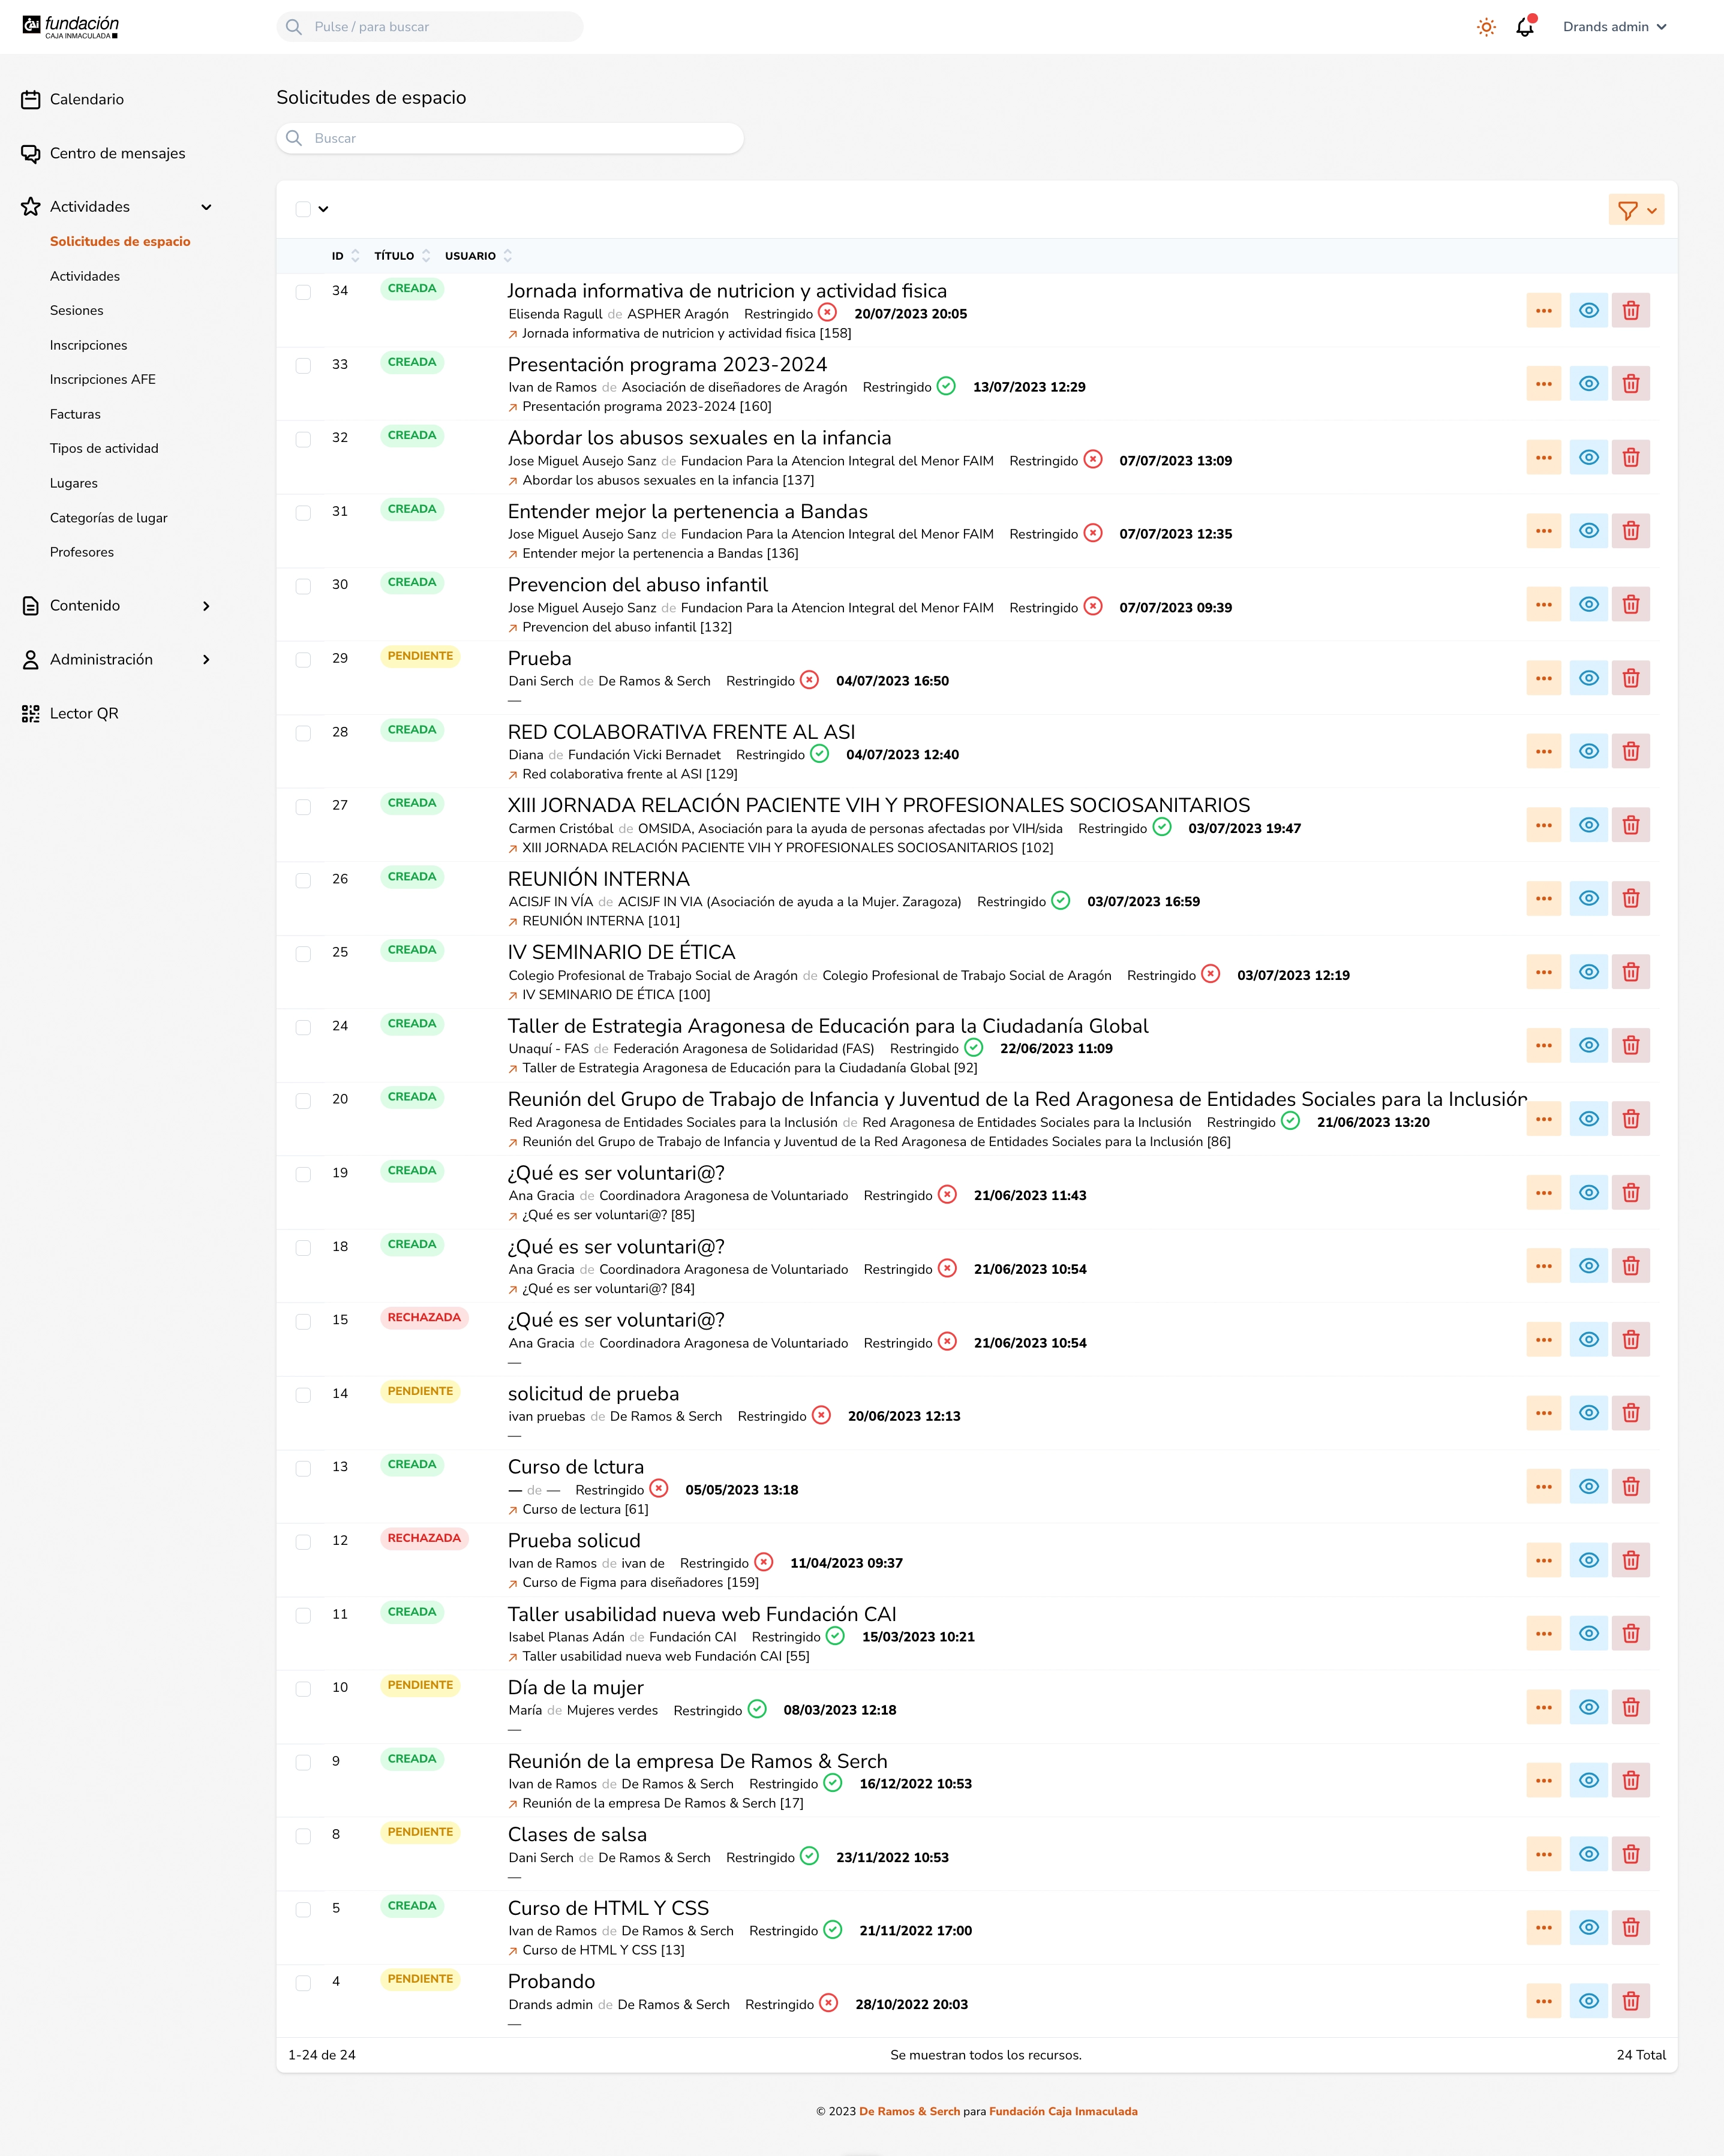Delete the Prueba request with trash icon

click(x=1630, y=678)
